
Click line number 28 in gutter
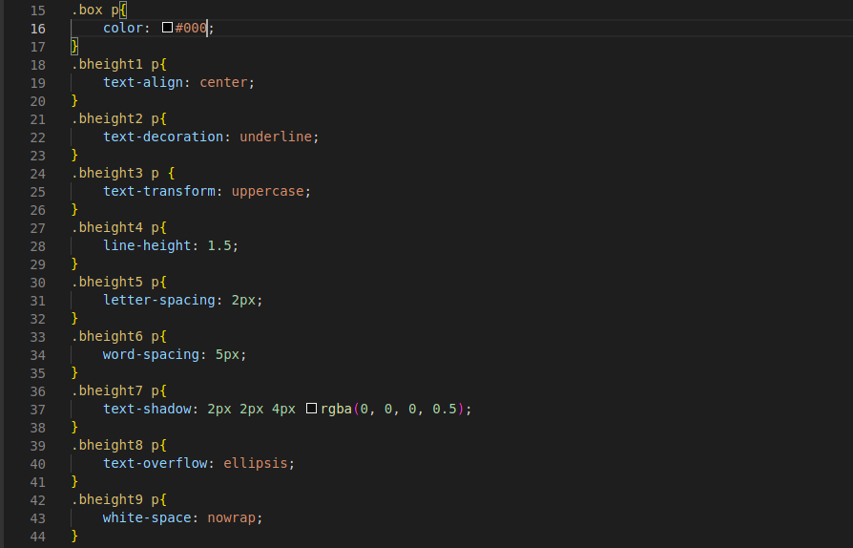[37, 246]
